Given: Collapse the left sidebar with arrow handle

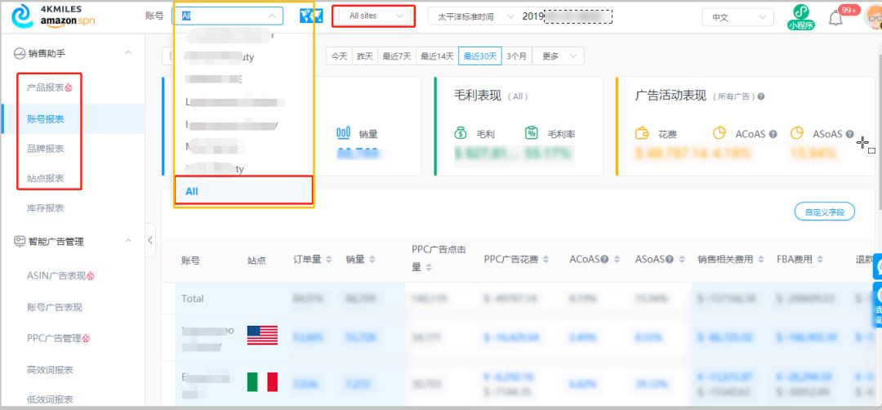Looking at the screenshot, I should pos(149,240).
